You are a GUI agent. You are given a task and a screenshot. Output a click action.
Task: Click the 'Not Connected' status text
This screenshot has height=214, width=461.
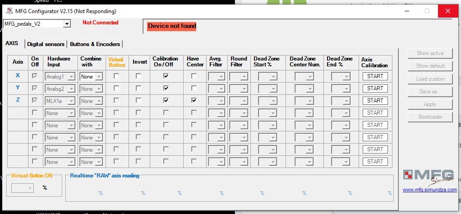coord(100,23)
